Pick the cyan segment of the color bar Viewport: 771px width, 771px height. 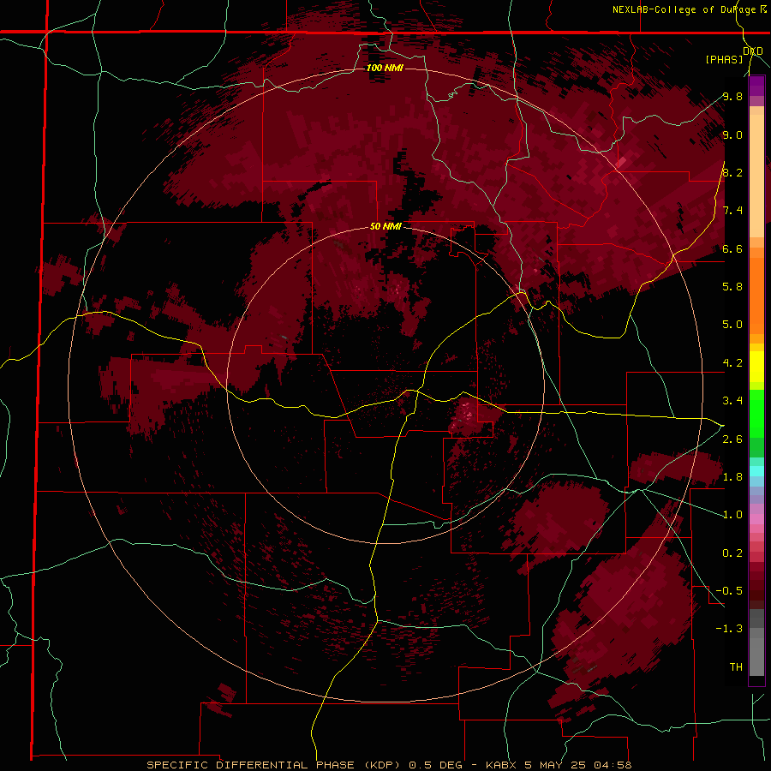756,471
